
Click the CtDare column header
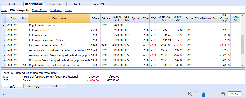pyautogui.click(x=95, y=18)
